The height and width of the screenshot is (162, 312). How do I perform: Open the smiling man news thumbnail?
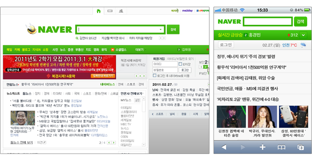[23, 118]
